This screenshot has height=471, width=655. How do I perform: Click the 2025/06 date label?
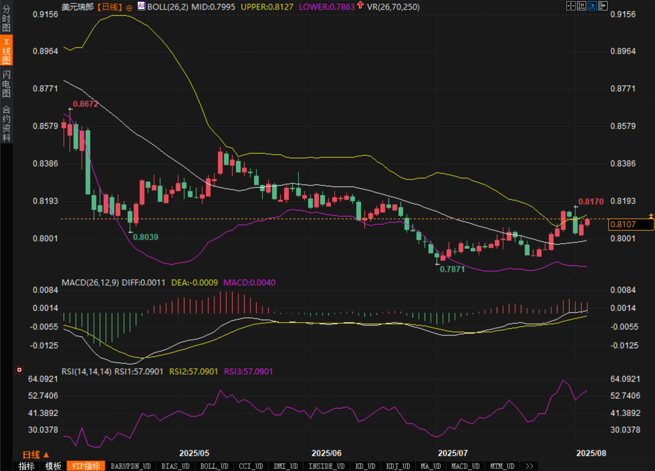[327, 453]
